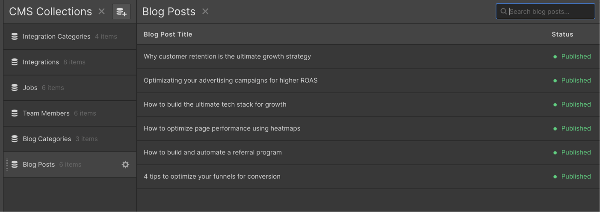Click Published status of referral program post
This screenshot has width=600, height=212.
coord(576,152)
